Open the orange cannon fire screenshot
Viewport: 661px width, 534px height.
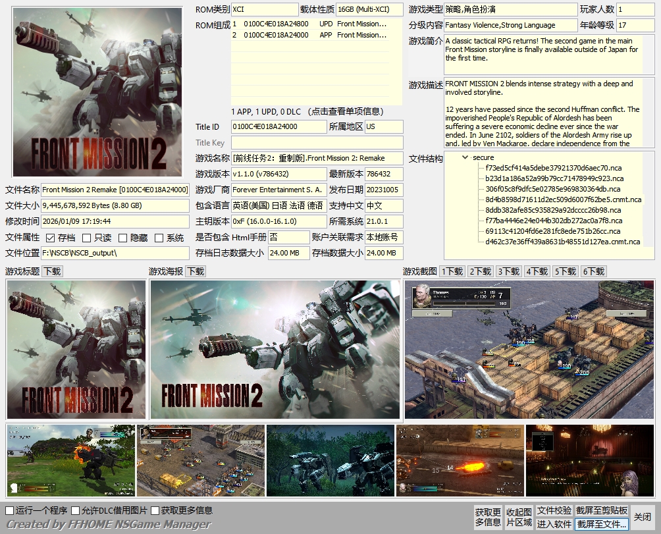[x=460, y=460]
